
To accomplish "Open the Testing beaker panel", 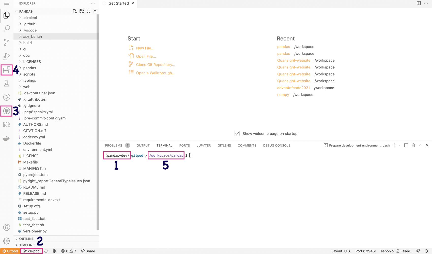I will click(7, 83).
